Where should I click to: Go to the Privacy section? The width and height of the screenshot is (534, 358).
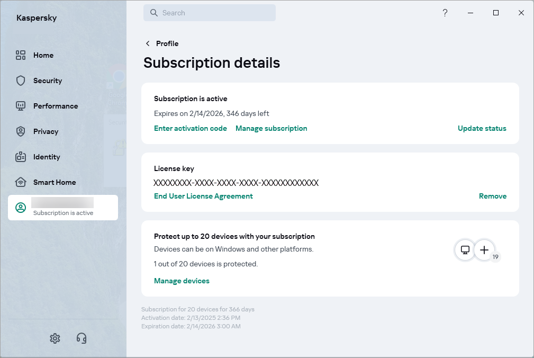46,131
